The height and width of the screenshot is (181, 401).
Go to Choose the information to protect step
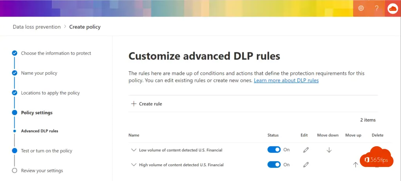point(56,53)
